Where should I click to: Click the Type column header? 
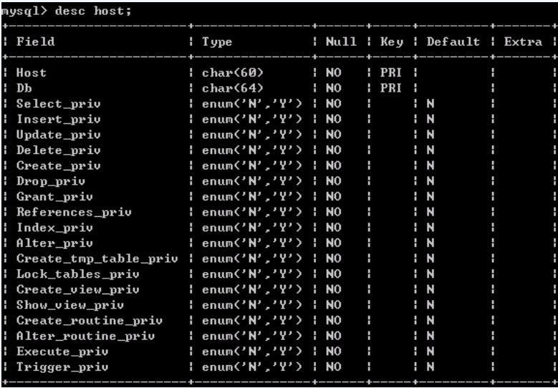(217, 42)
